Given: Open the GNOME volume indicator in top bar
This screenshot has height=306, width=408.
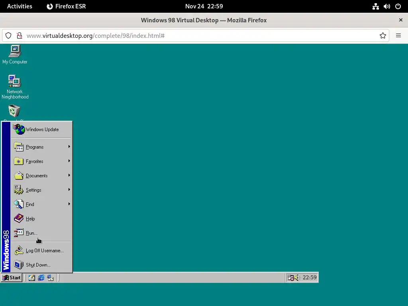Looking at the screenshot, I should (x=386, y=6).
